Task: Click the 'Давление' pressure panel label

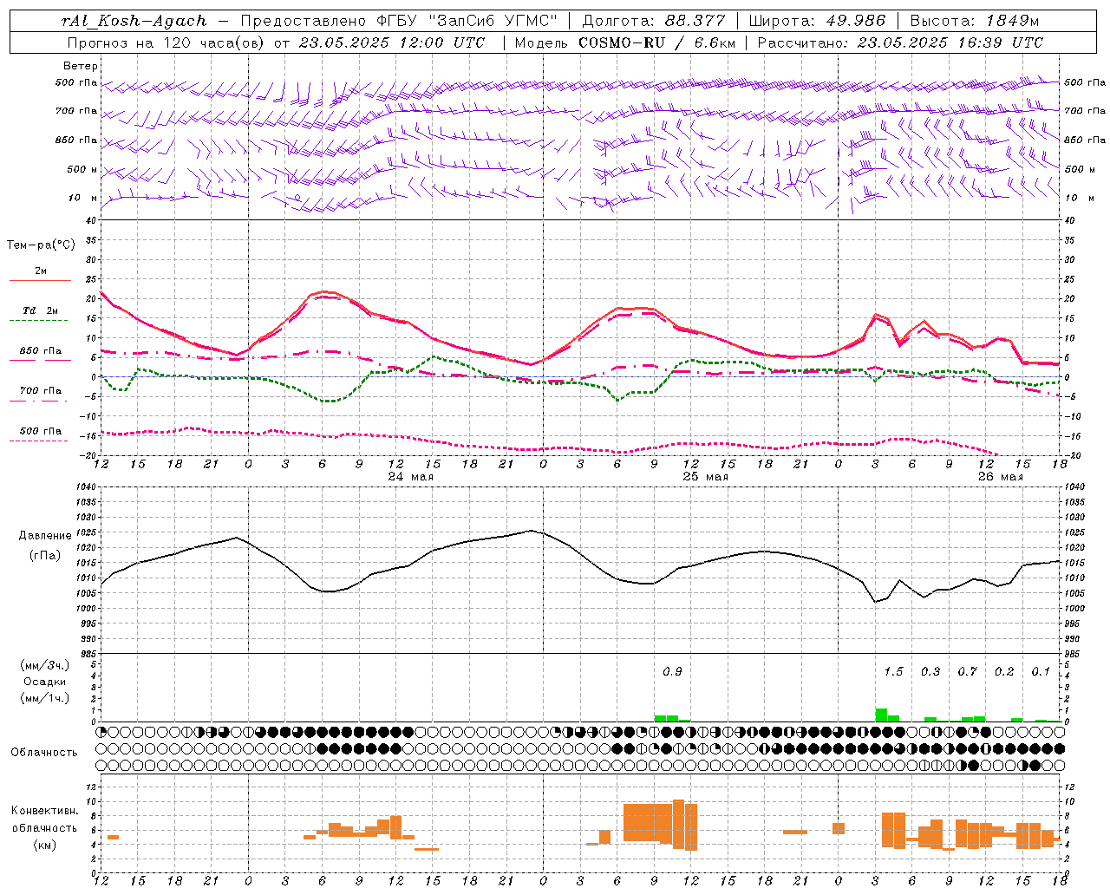Action: point(45,536)
